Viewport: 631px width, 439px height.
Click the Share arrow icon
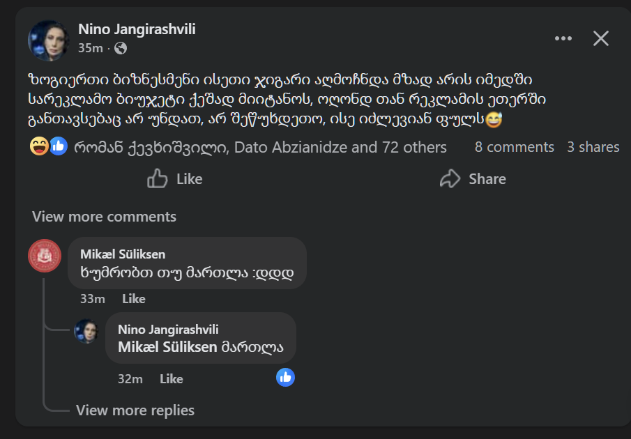(450, 178)
